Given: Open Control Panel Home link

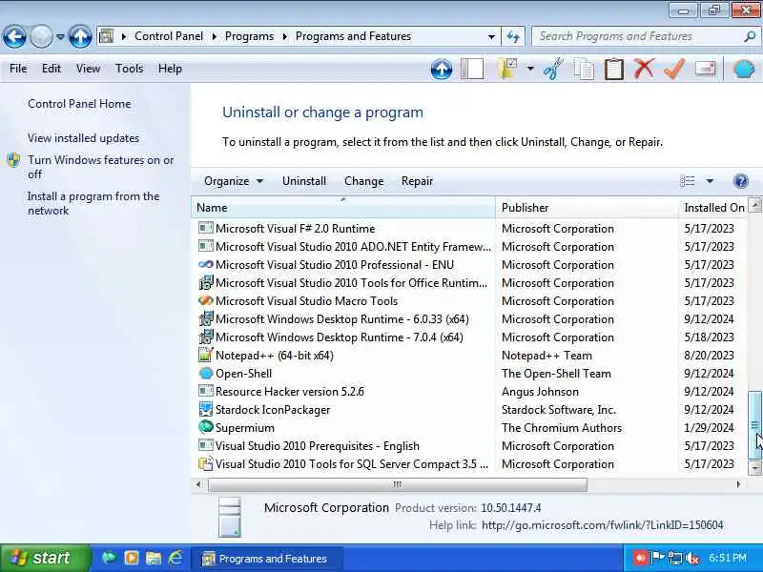Looking at the screenshot, I should tap(79, 104).
